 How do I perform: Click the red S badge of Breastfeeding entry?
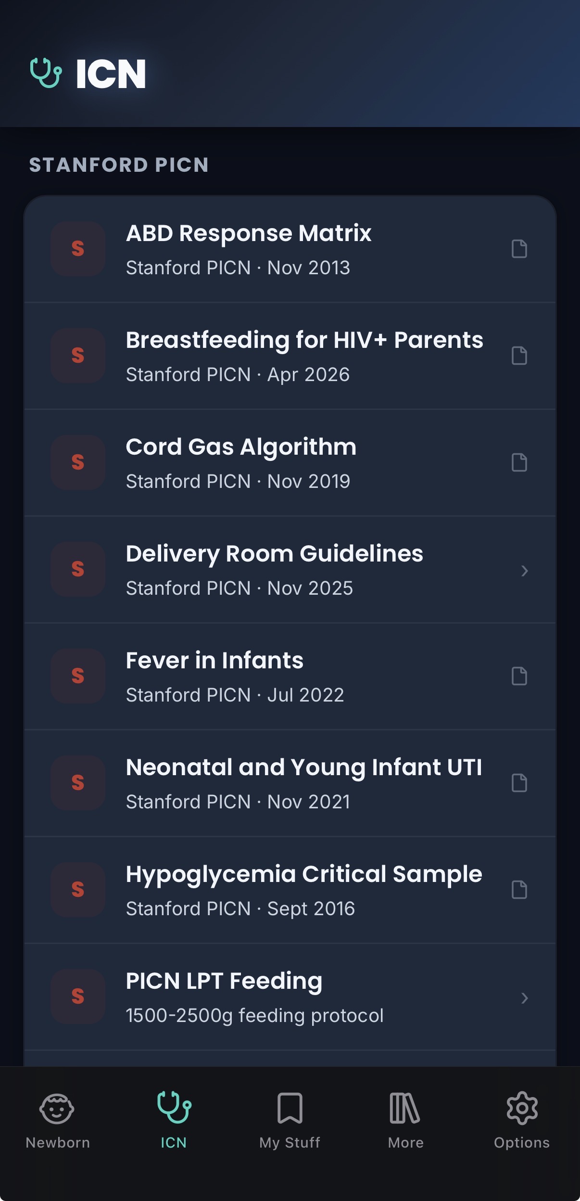point(78,356)
